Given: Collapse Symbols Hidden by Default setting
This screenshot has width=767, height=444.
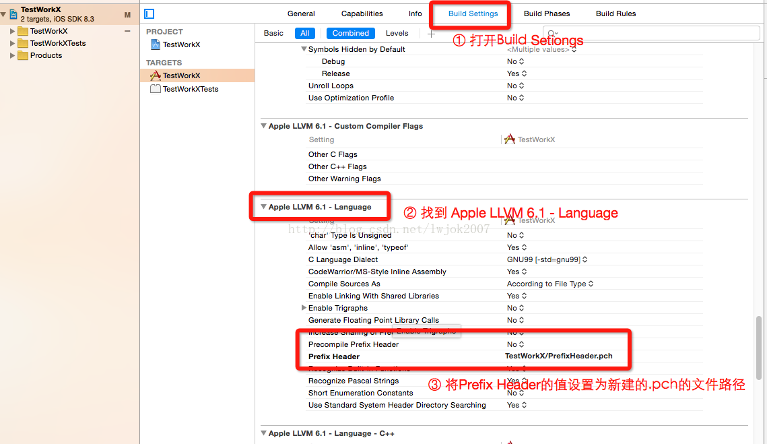Looking at the screenshot, I should click(x=304, y=49).
